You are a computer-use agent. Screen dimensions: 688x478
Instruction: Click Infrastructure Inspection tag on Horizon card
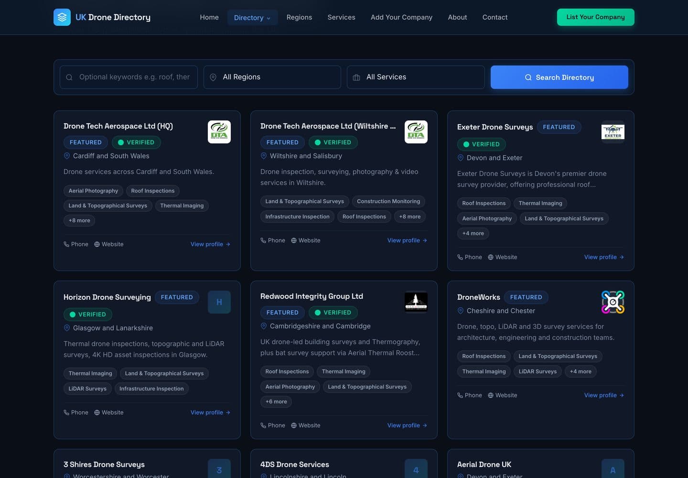point(151,389)
